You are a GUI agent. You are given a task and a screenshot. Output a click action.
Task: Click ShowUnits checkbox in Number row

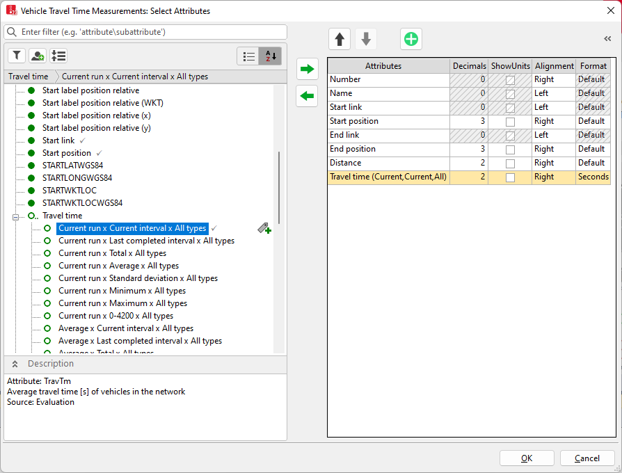[x=510, y=80]
